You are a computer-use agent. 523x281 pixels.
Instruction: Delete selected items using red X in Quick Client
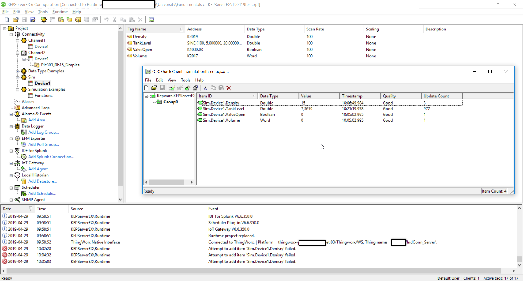[x=229, y=88]
